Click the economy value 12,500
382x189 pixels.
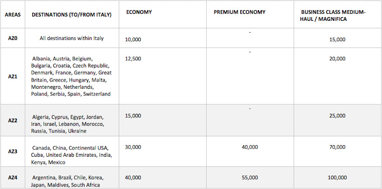click(133, 59)
